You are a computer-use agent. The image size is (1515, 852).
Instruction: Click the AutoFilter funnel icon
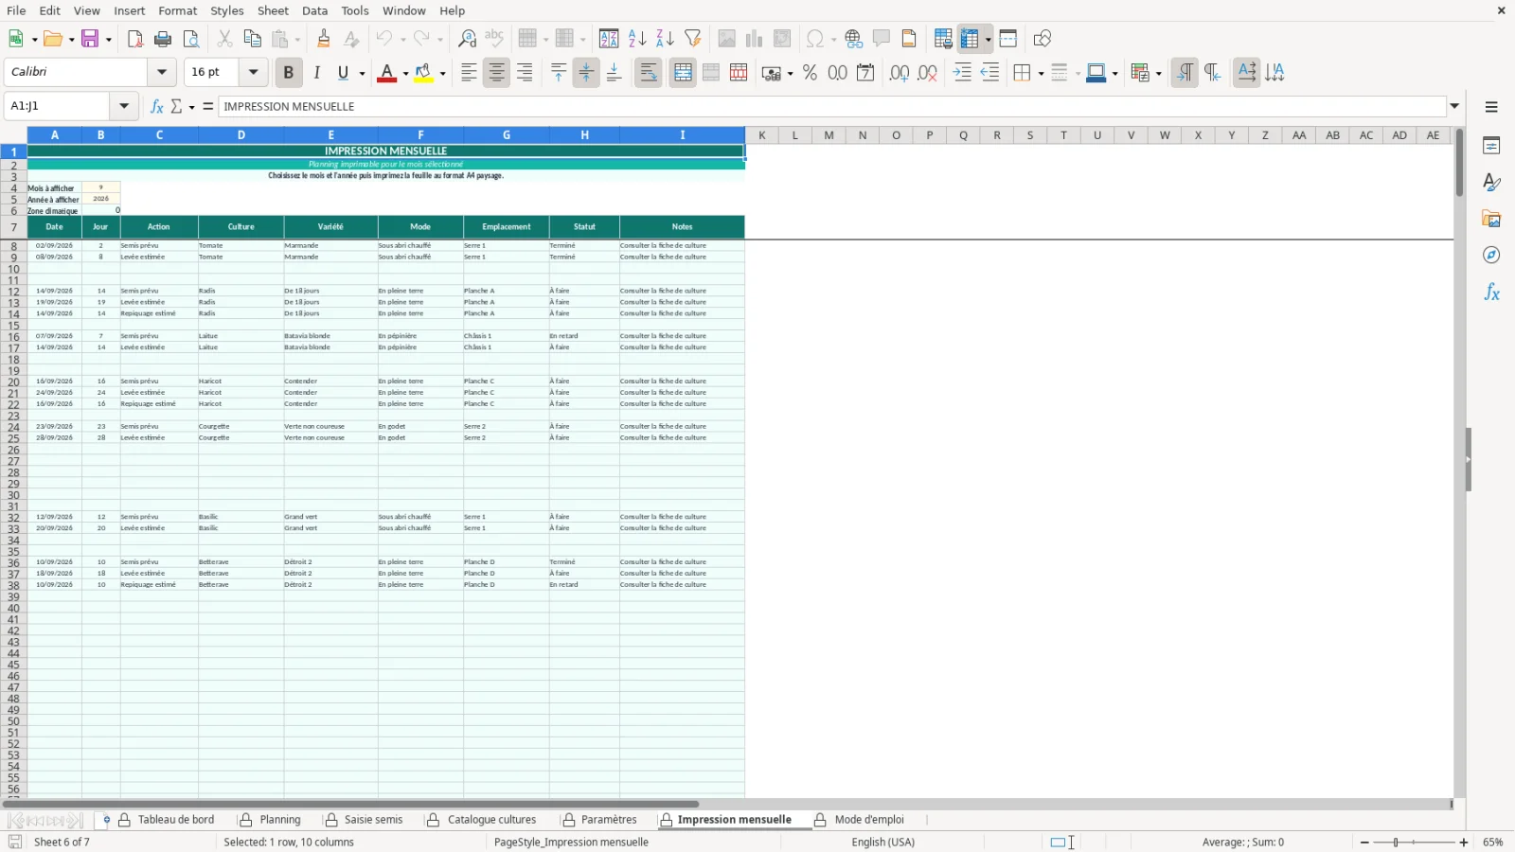[x=693, y=39]
